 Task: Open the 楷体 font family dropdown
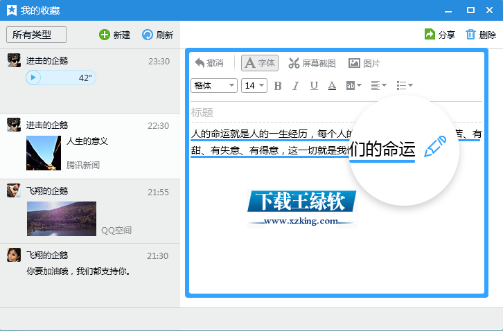(x=214, y=86)
